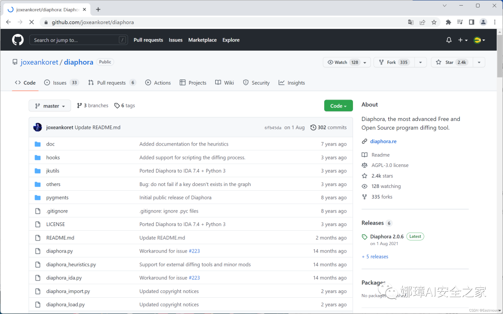This screenshot has height=314, width=503.
Task: Switch to the Wiki tab
Action: point(224,83)
